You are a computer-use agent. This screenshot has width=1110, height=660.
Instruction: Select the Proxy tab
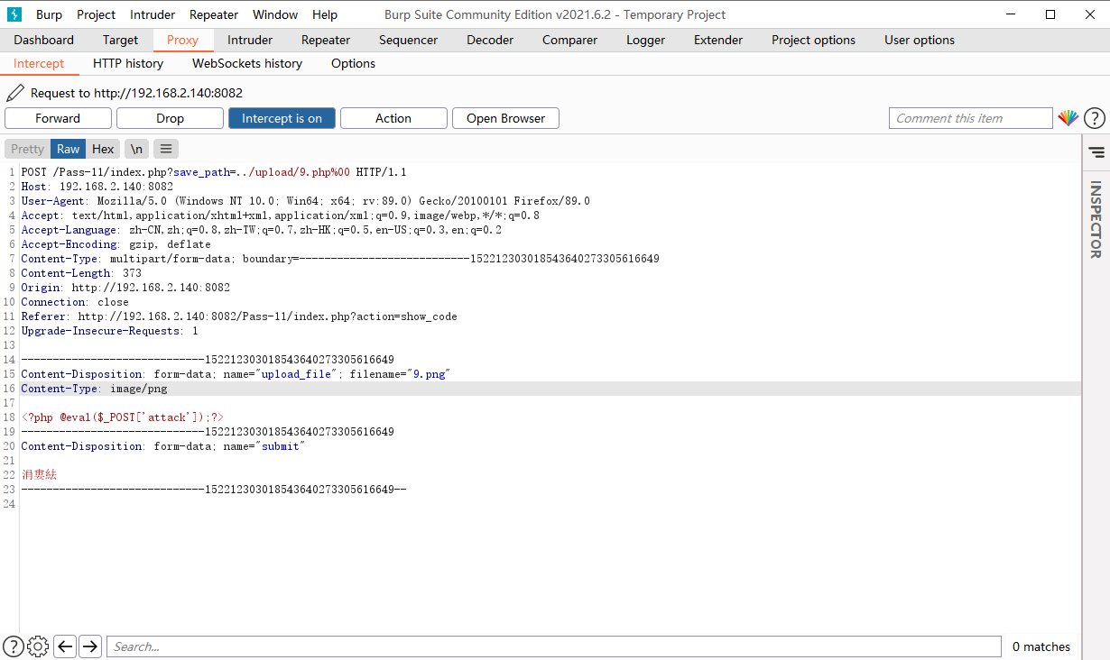182,40
